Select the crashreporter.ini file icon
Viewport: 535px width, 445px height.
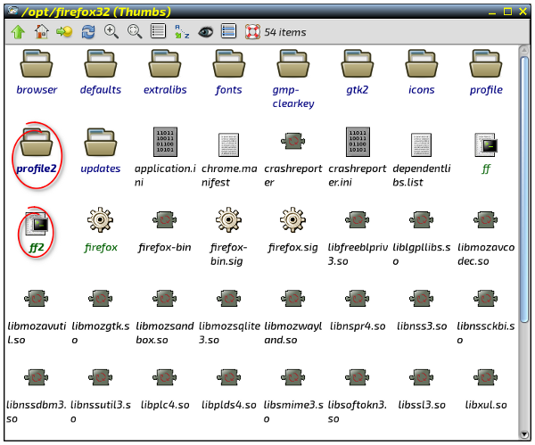pyautogui.click(x=358, y=142)
